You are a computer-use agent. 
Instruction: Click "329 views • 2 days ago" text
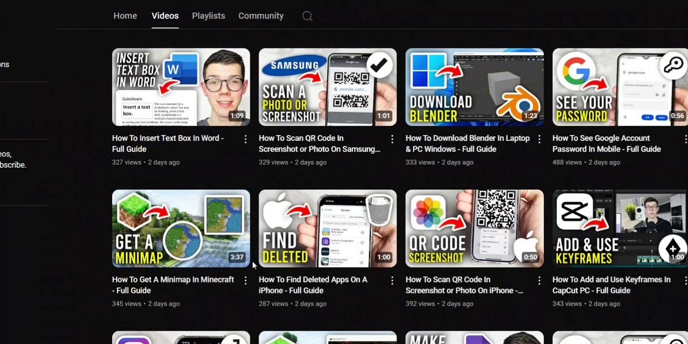click(293, 162)
